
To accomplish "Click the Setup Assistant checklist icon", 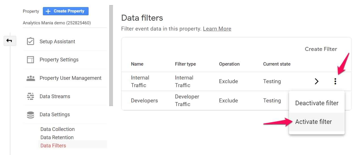I will tap(30, 42).
